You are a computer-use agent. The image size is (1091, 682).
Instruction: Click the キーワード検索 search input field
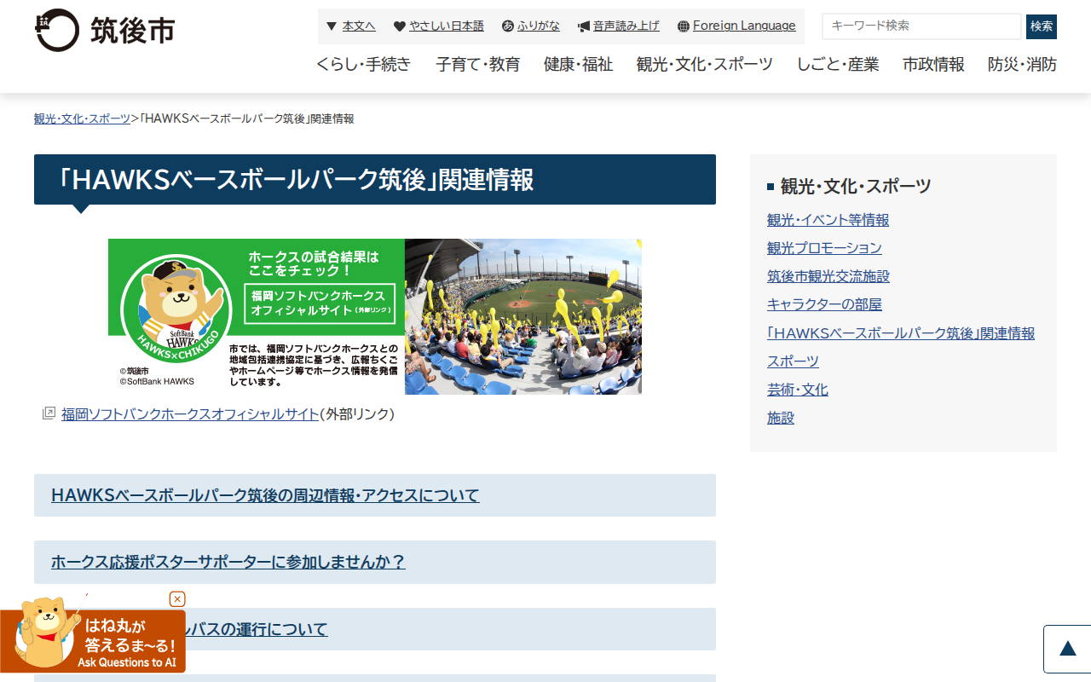coord(921,26)
